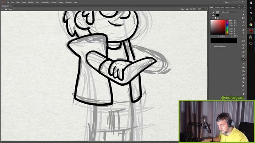The width and height of the screenshot is (255, 143).
Task: Select the H hue radio button
Action: point(230,21)
